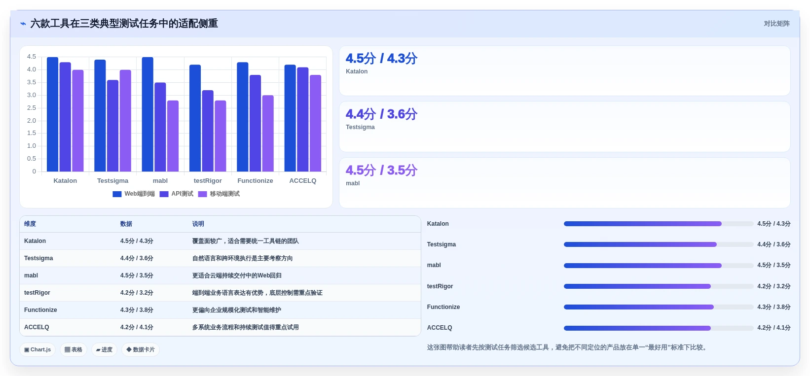The height and width of the screenshot is (376, 810).
Task: Select the 进度 tag chip
Action: click(104, 350)
